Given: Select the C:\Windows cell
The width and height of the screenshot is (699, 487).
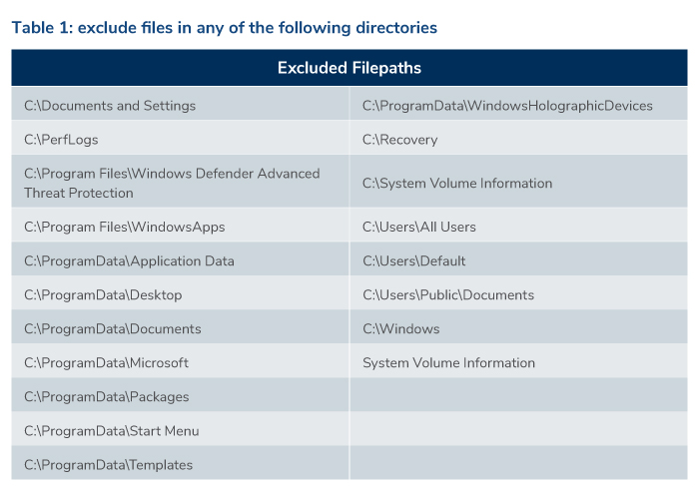Looking at the screenshot, I should 519,328.
